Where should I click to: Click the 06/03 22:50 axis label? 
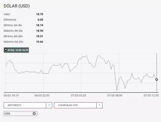pyautogui.click(x=42, y=95)
